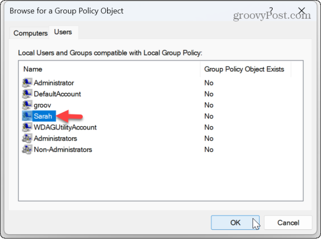Click Group Policy Object Exists column header
Viewport: 321px width, 239px height.
[x=245, y=69]
